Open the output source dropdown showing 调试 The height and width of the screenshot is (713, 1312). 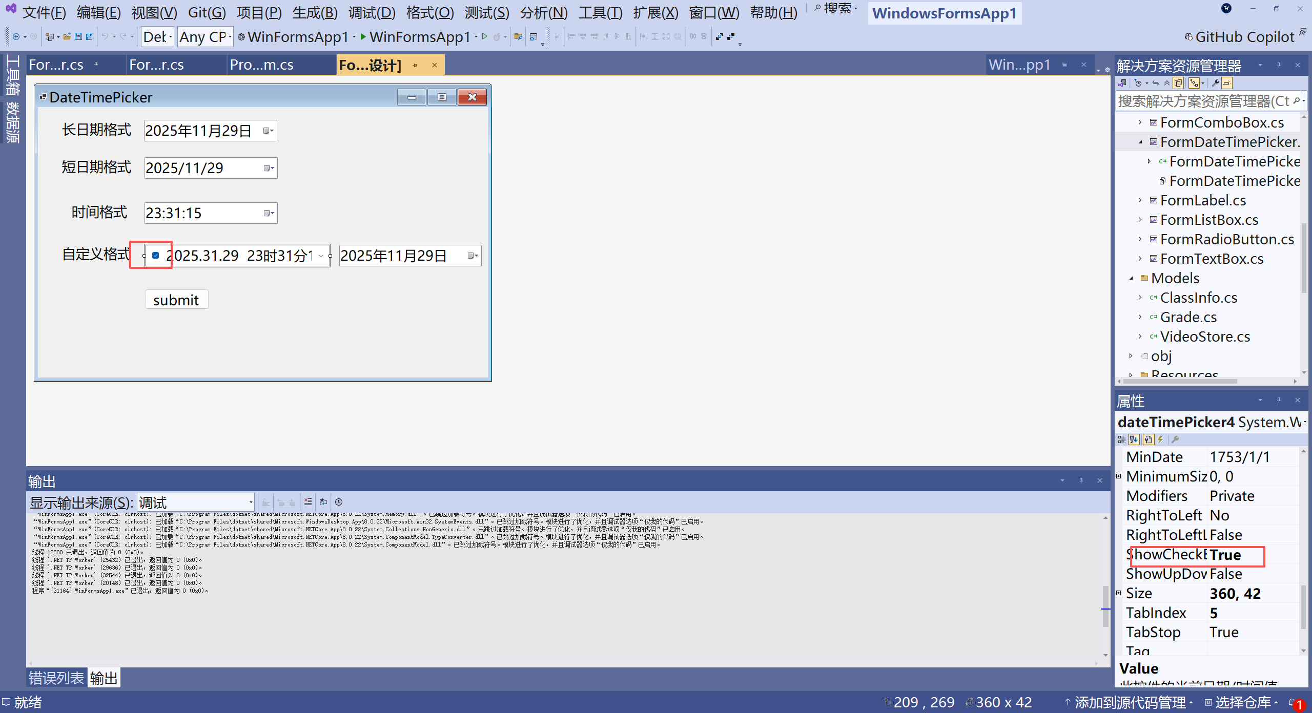tap(196, 502)
